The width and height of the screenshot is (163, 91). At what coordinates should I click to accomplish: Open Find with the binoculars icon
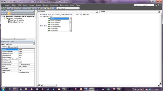[x=22, y=8]
